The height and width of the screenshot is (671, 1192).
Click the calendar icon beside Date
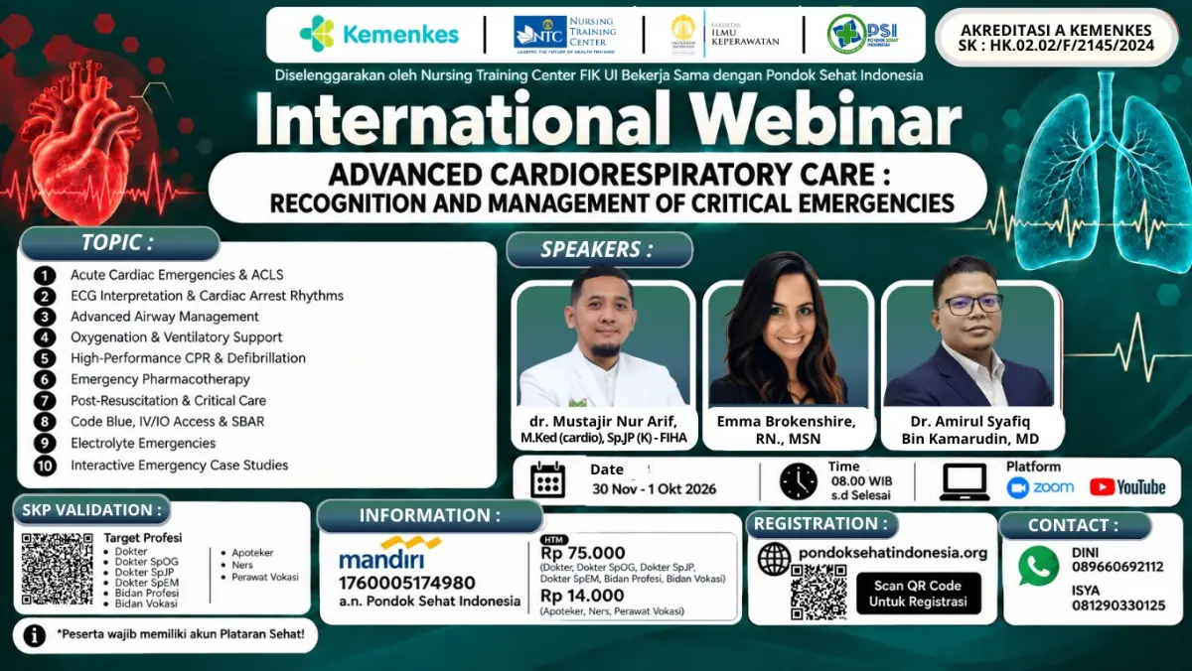tap(548, 480)
